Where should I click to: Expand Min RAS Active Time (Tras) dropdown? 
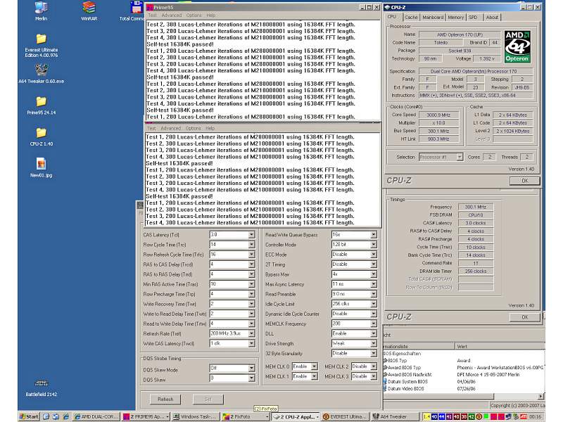click(251, 284)
